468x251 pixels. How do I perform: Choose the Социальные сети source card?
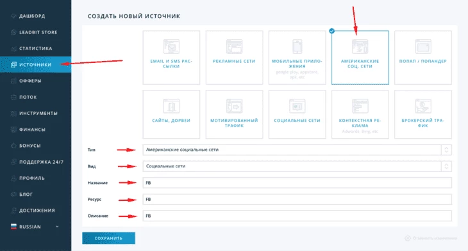coord(297,114)
